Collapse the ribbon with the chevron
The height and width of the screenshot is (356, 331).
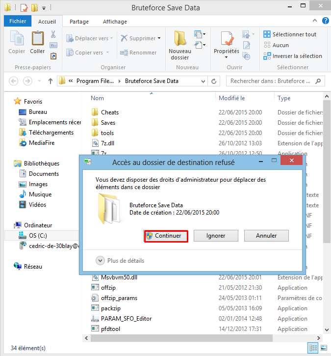click(315, 21)
